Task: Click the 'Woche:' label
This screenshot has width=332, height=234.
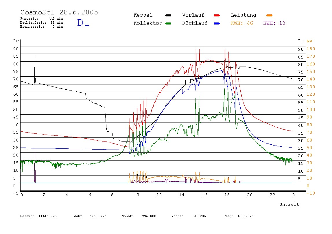Action: point(177,216)
